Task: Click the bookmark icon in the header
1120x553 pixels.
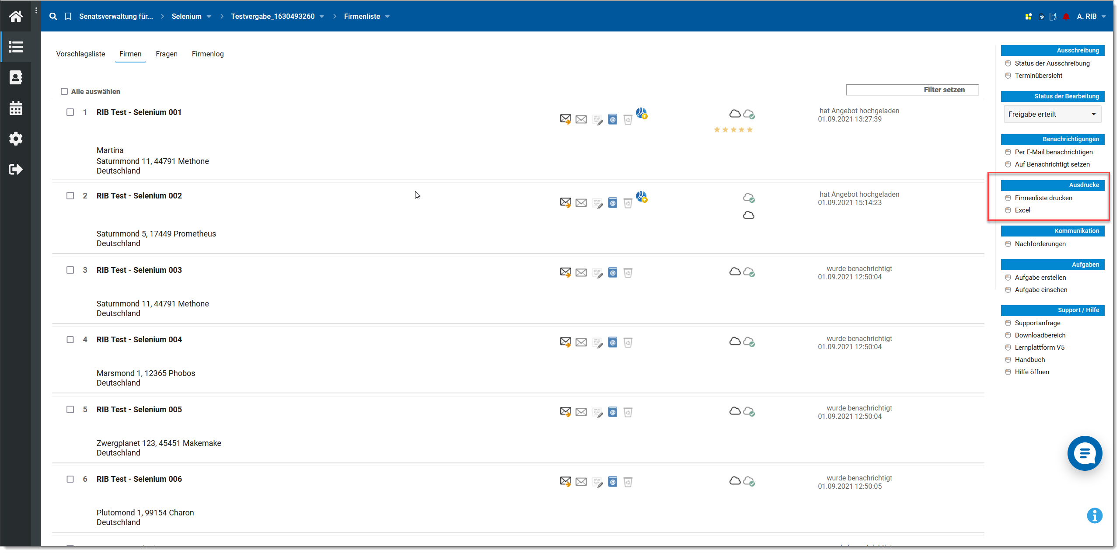Action: (x=68, y=16)
